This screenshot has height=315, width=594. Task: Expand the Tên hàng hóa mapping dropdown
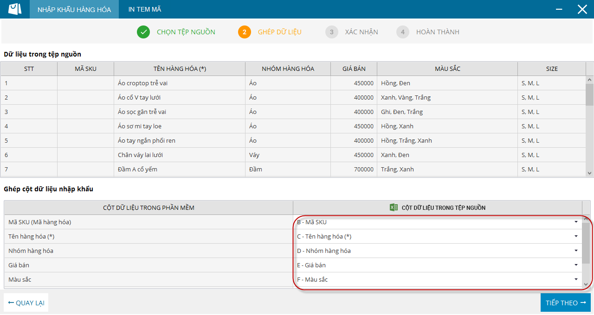576,236
